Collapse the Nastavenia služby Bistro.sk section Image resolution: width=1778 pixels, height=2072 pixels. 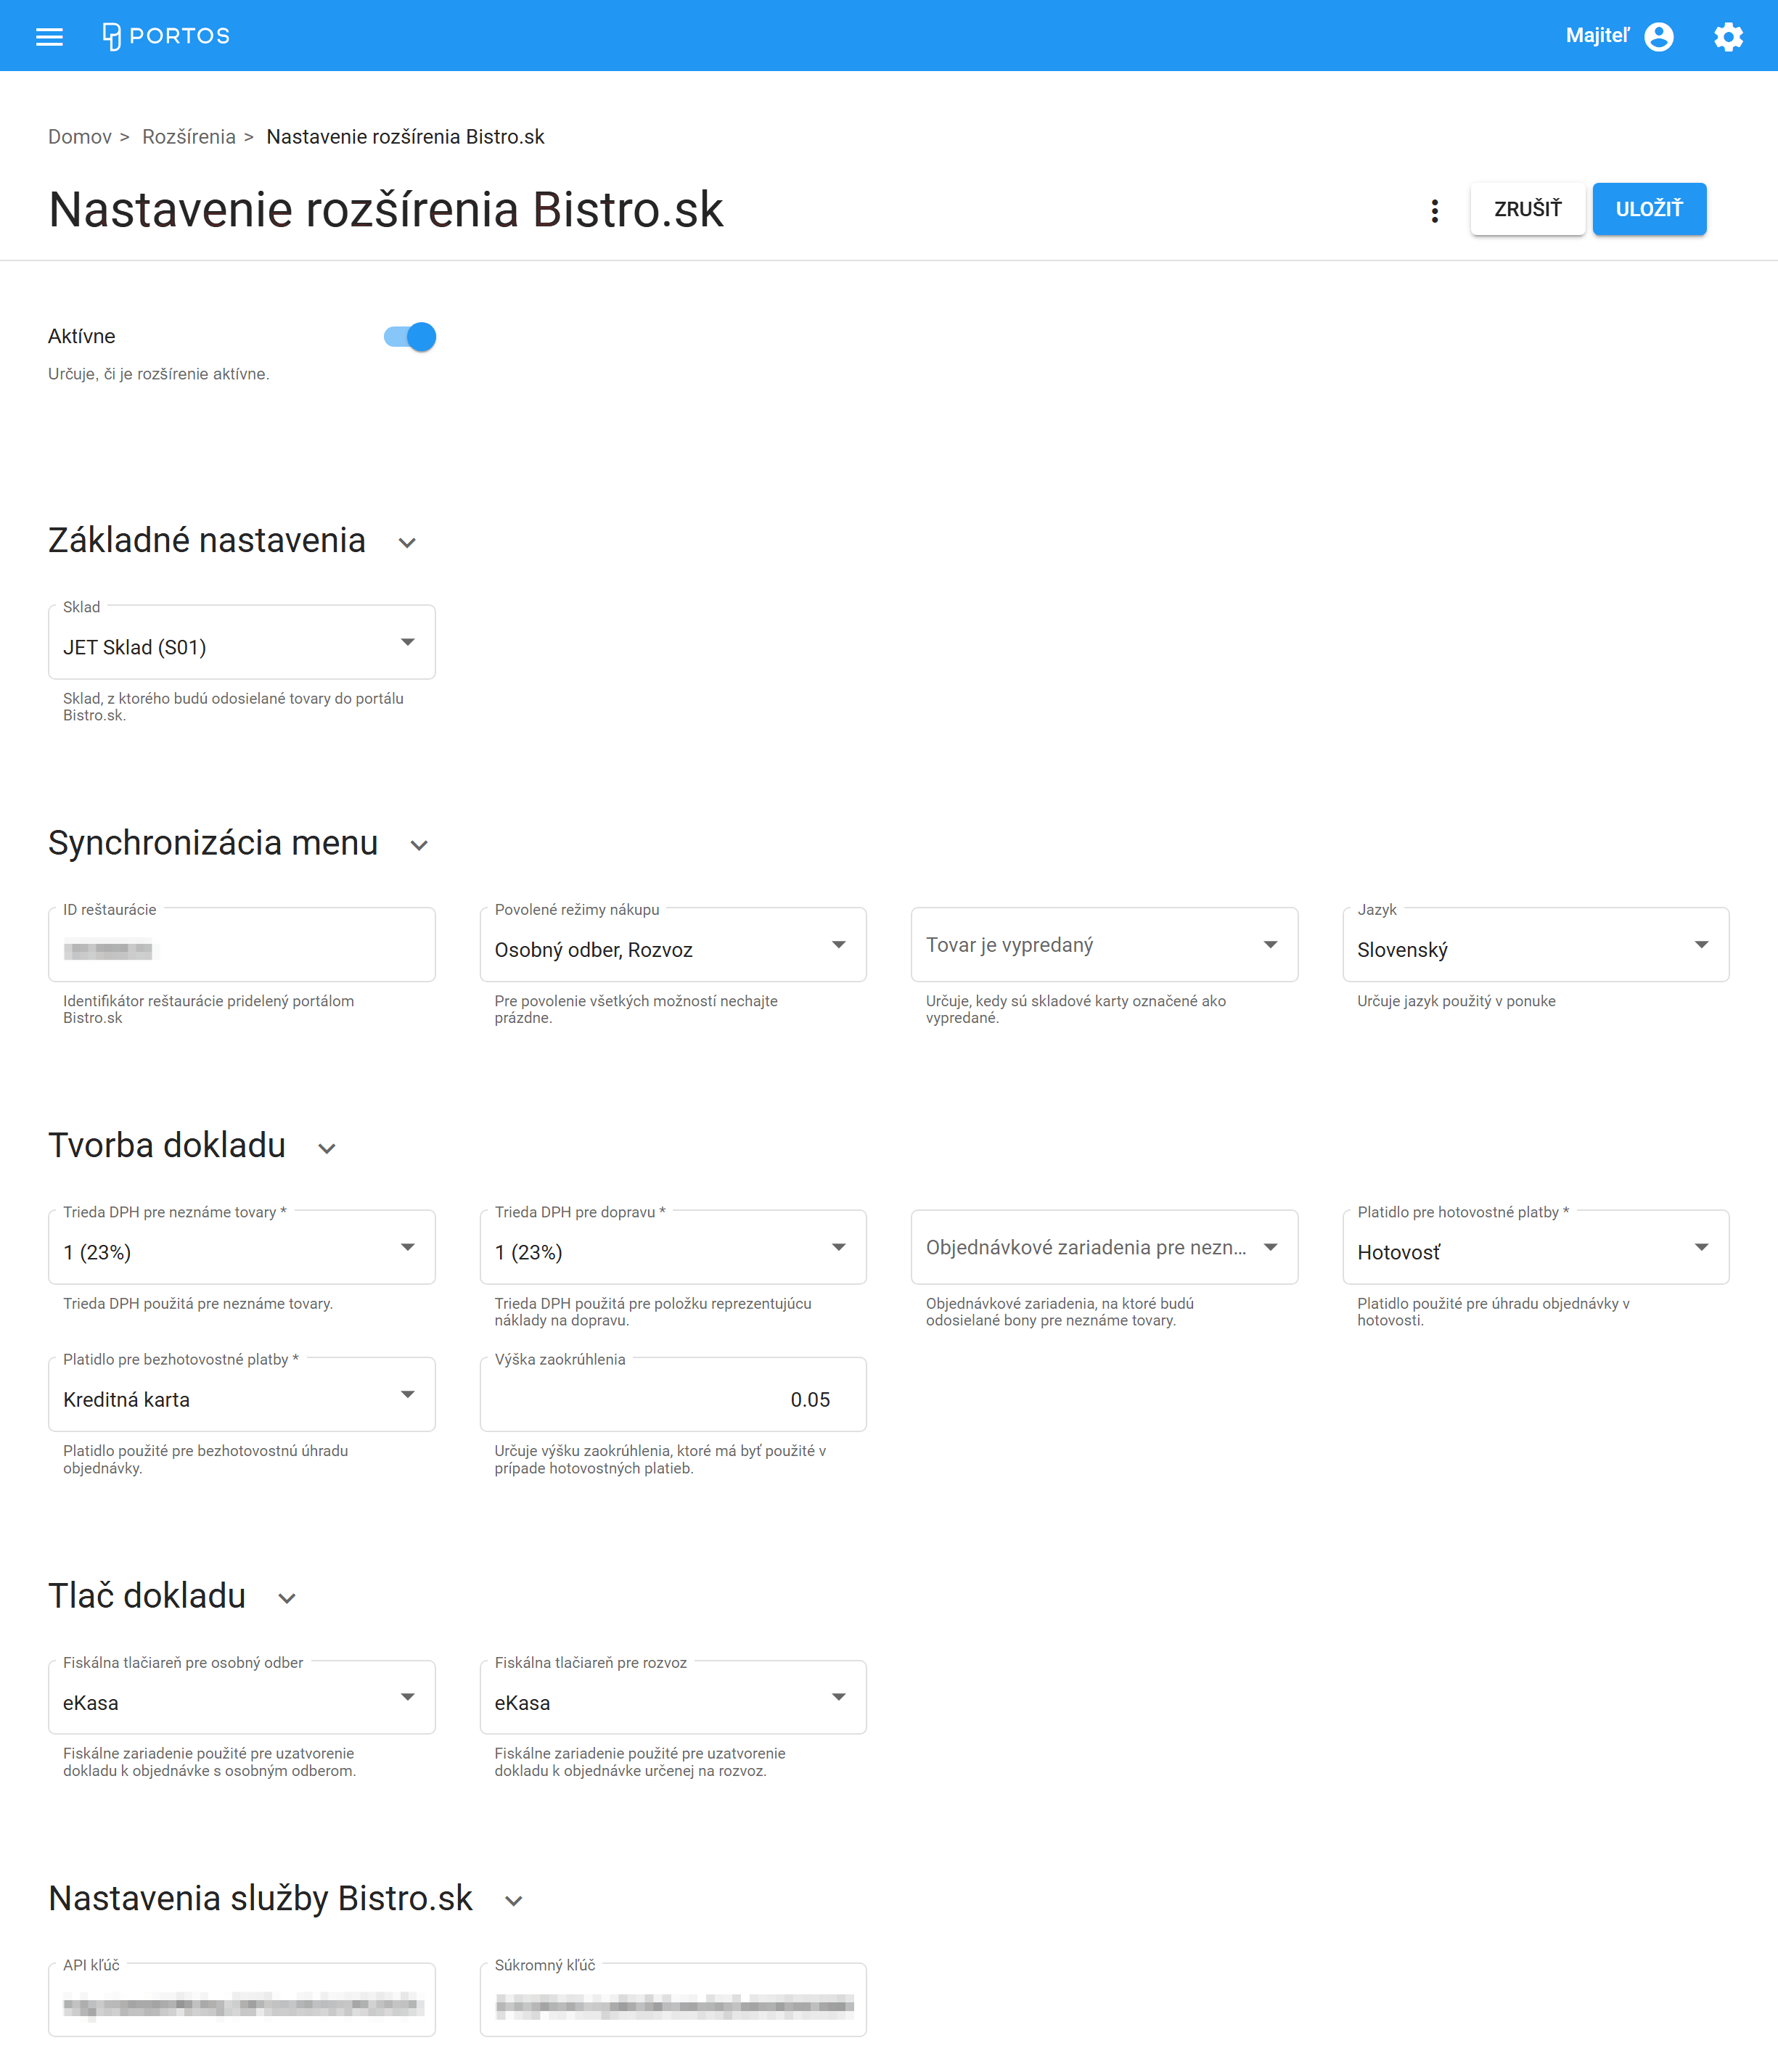(513, 1901)
